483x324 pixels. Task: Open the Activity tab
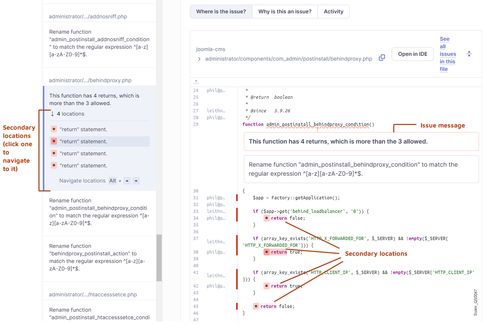(x=333, y=11)
